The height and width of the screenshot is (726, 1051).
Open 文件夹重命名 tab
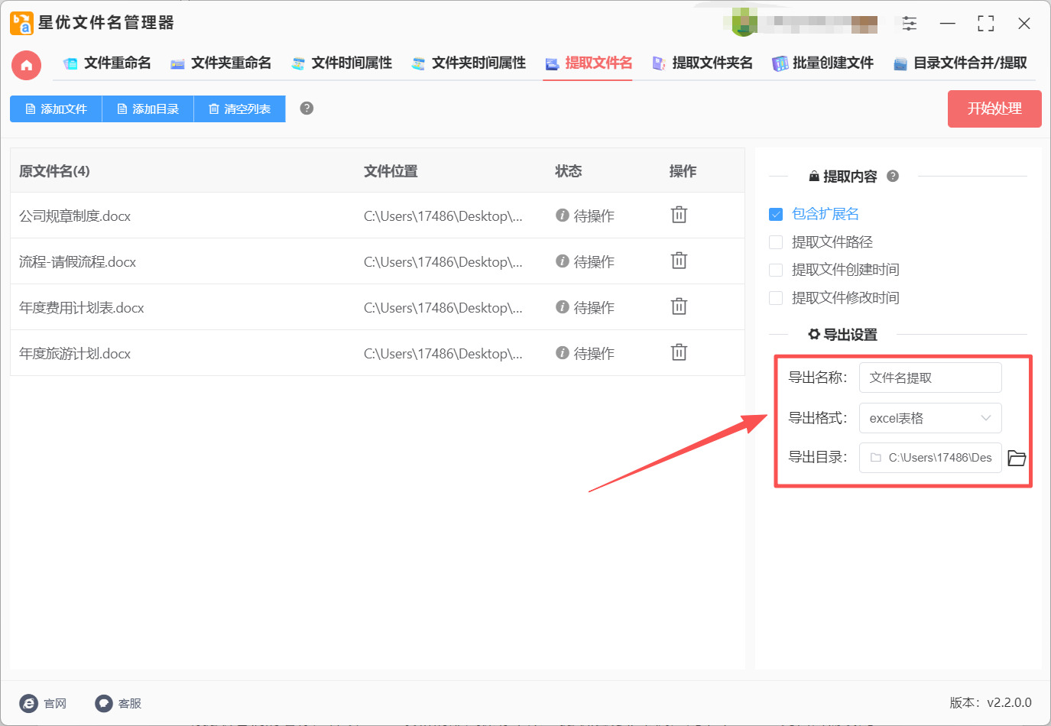pos(221,63)
